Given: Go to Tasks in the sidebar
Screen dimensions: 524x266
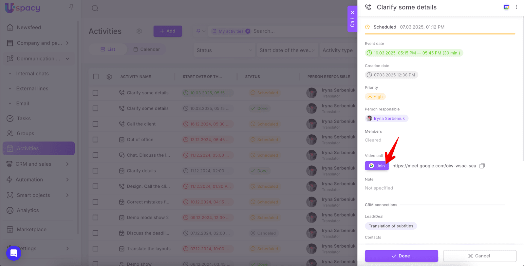Looking at the screenshot, I should click(24, 119).
